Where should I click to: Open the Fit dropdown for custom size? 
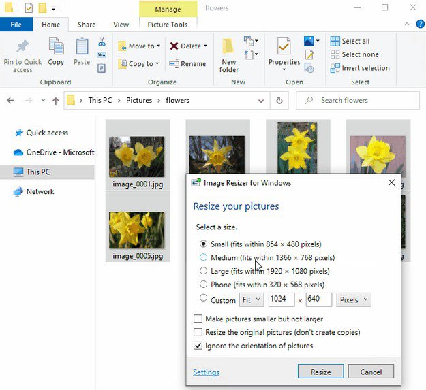[250, 300]
